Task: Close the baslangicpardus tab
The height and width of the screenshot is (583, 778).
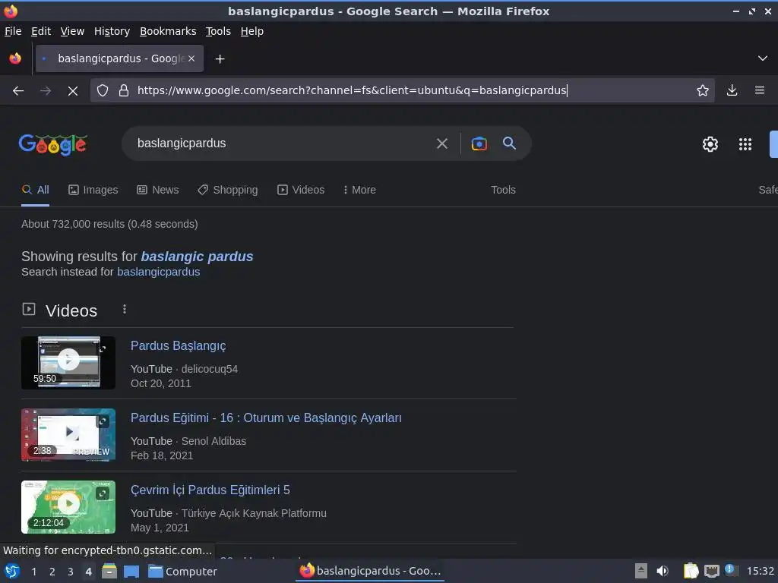Action: tap(191, 58)
